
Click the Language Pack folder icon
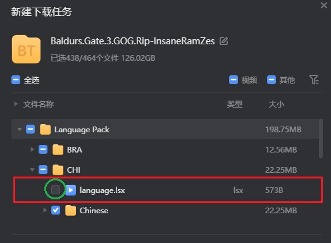pyautogui.click(x=45, y=129)
